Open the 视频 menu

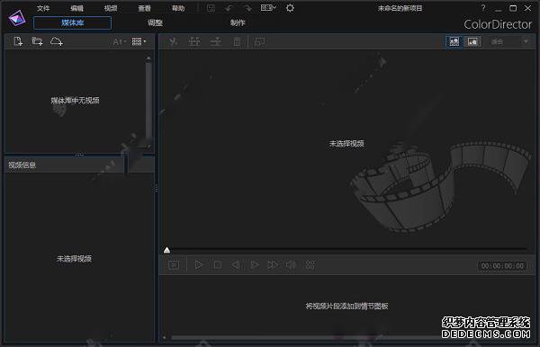tap(111, 8)
